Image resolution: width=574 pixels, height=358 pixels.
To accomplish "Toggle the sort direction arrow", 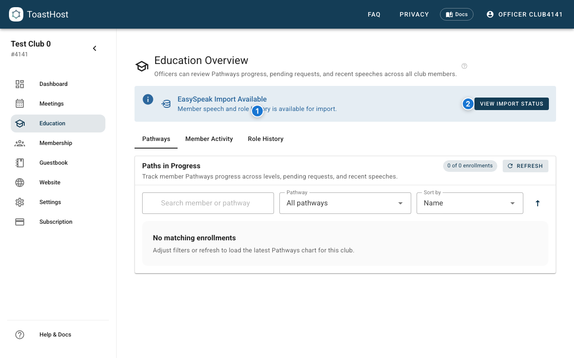I will tap(537, 203).
